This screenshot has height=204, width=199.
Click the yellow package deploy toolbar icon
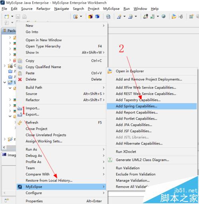pyautogui.click(x=90, y=17)
